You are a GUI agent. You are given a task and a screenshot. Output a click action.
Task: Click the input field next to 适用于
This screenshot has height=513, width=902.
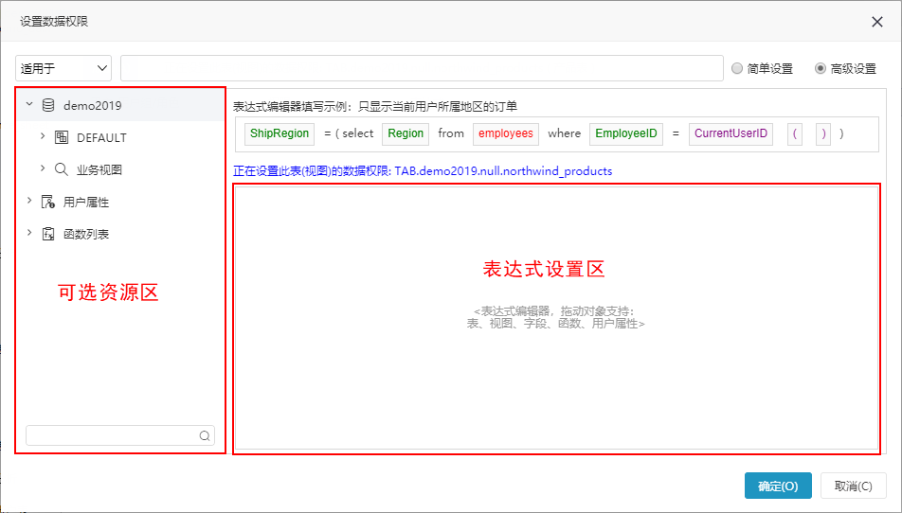(422, 68)
